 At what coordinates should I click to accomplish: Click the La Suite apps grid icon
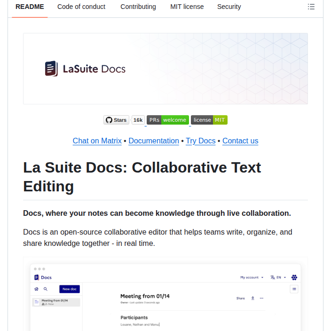294,277
